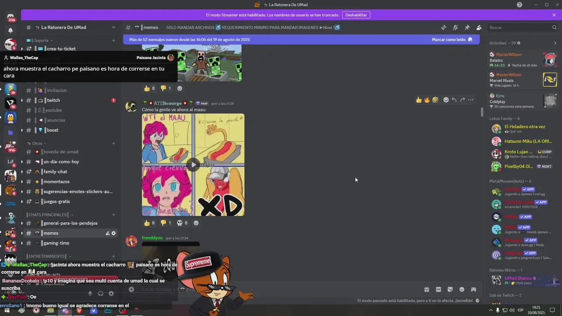Toggle skull reaction with count 8
Screen dimensions: 562x316
[182, 223]
